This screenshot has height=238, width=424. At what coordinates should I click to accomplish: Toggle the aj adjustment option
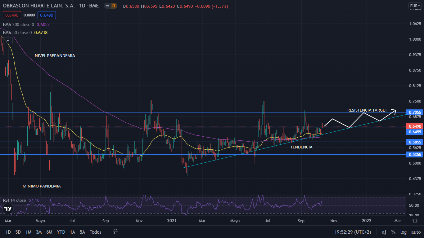pyautogui.click(x=384, y=232)
